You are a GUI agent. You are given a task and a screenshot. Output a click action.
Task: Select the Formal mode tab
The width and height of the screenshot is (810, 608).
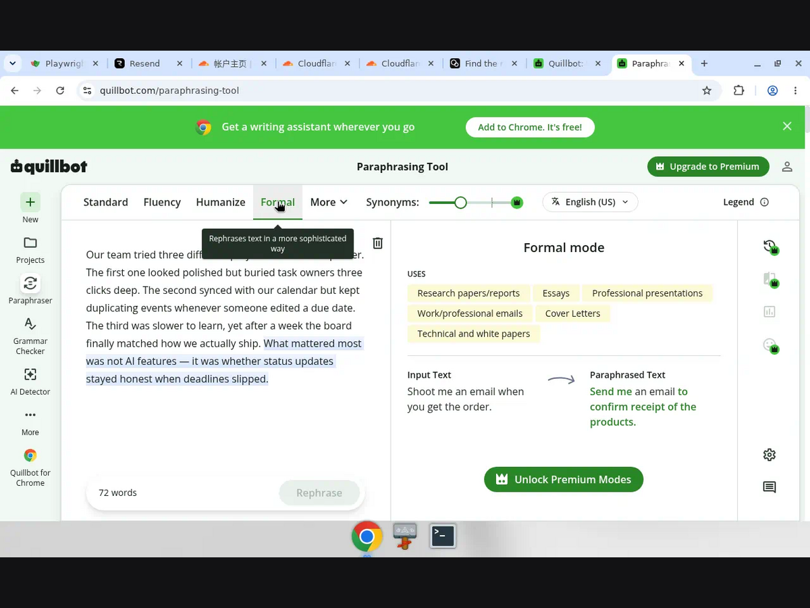pyautogui.click(x=277, y=202)
